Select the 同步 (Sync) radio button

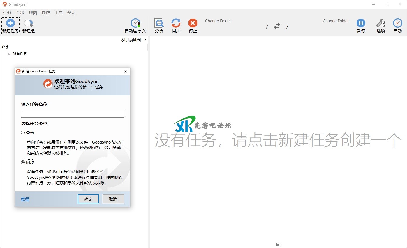23,162
